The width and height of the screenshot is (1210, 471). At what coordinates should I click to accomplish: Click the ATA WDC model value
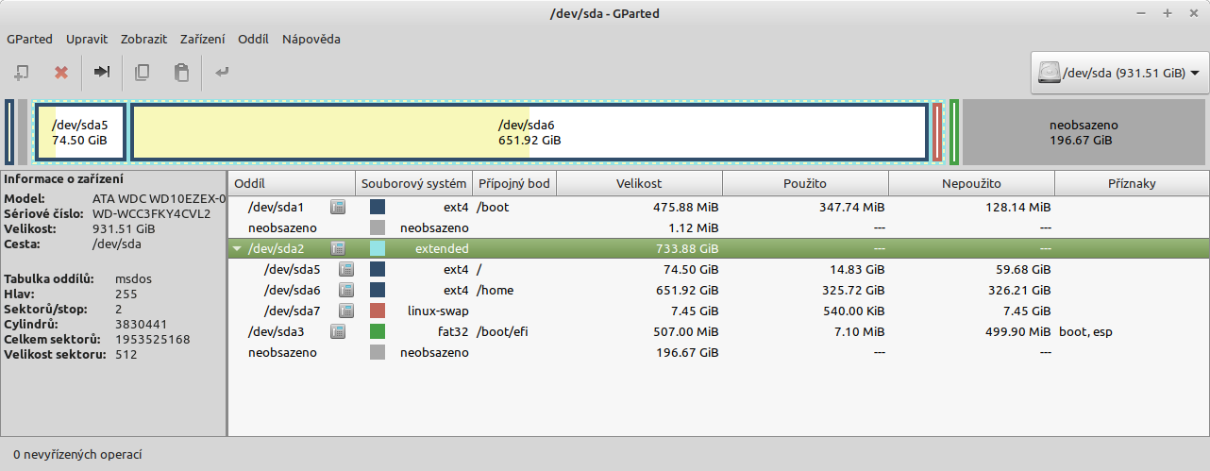[160, 199]
